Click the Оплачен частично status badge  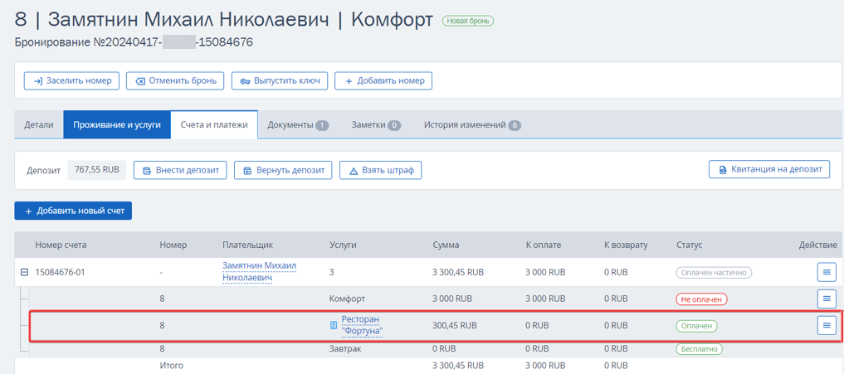point(714,272)
